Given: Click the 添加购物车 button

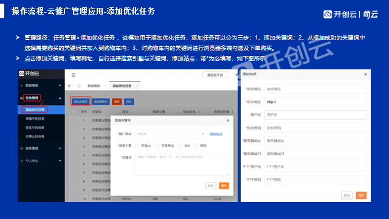Looking at the screenshot, I should pyautogui.click(x=101, y=102).
